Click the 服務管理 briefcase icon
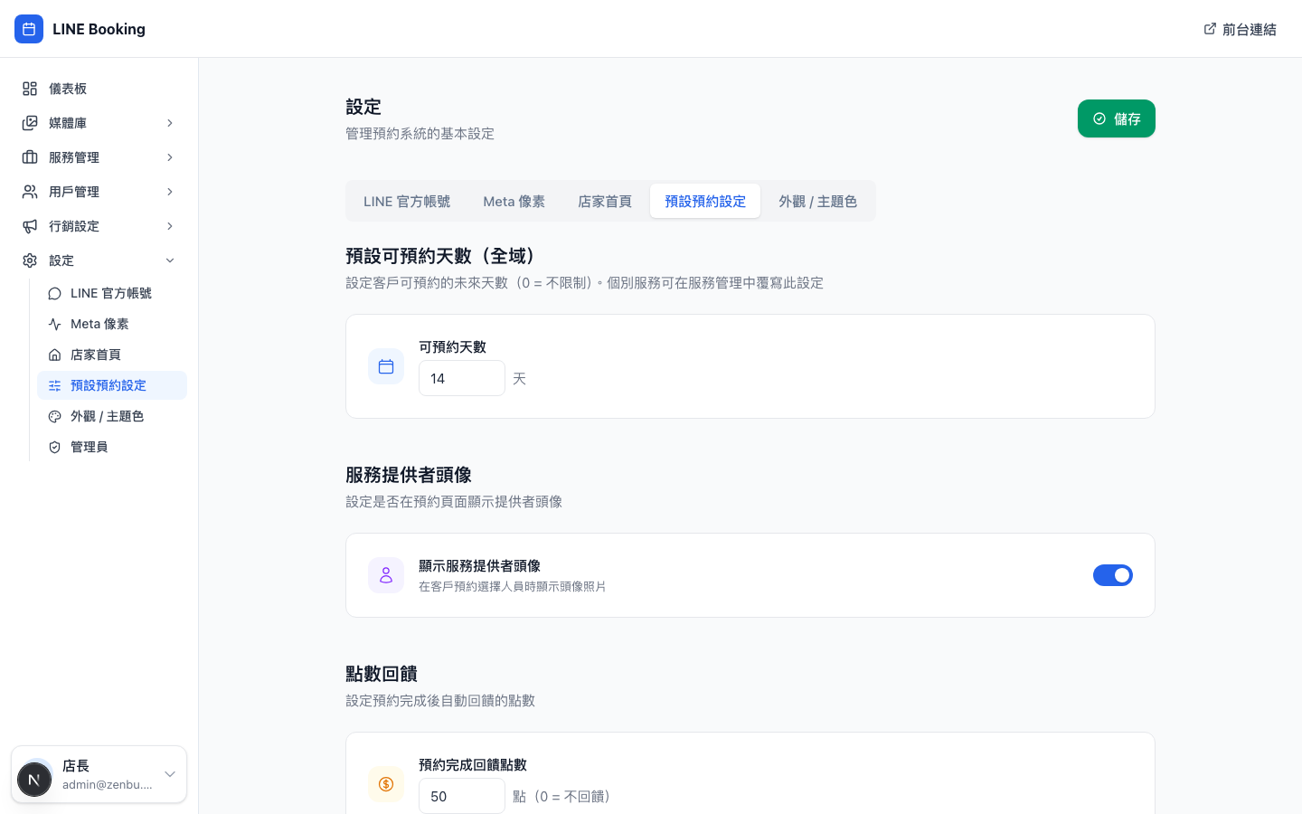The width and height of the screenshot is (1302, 814). [x=29, y=157]
